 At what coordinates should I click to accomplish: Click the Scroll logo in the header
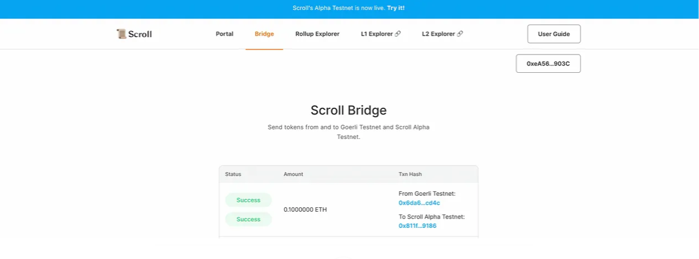pos(134,34)
